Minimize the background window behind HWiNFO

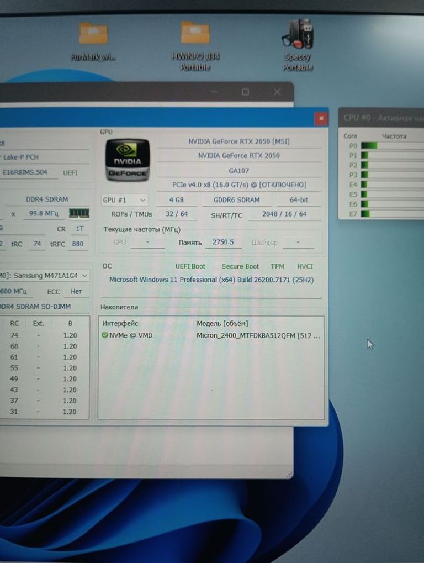click(214, 92)
